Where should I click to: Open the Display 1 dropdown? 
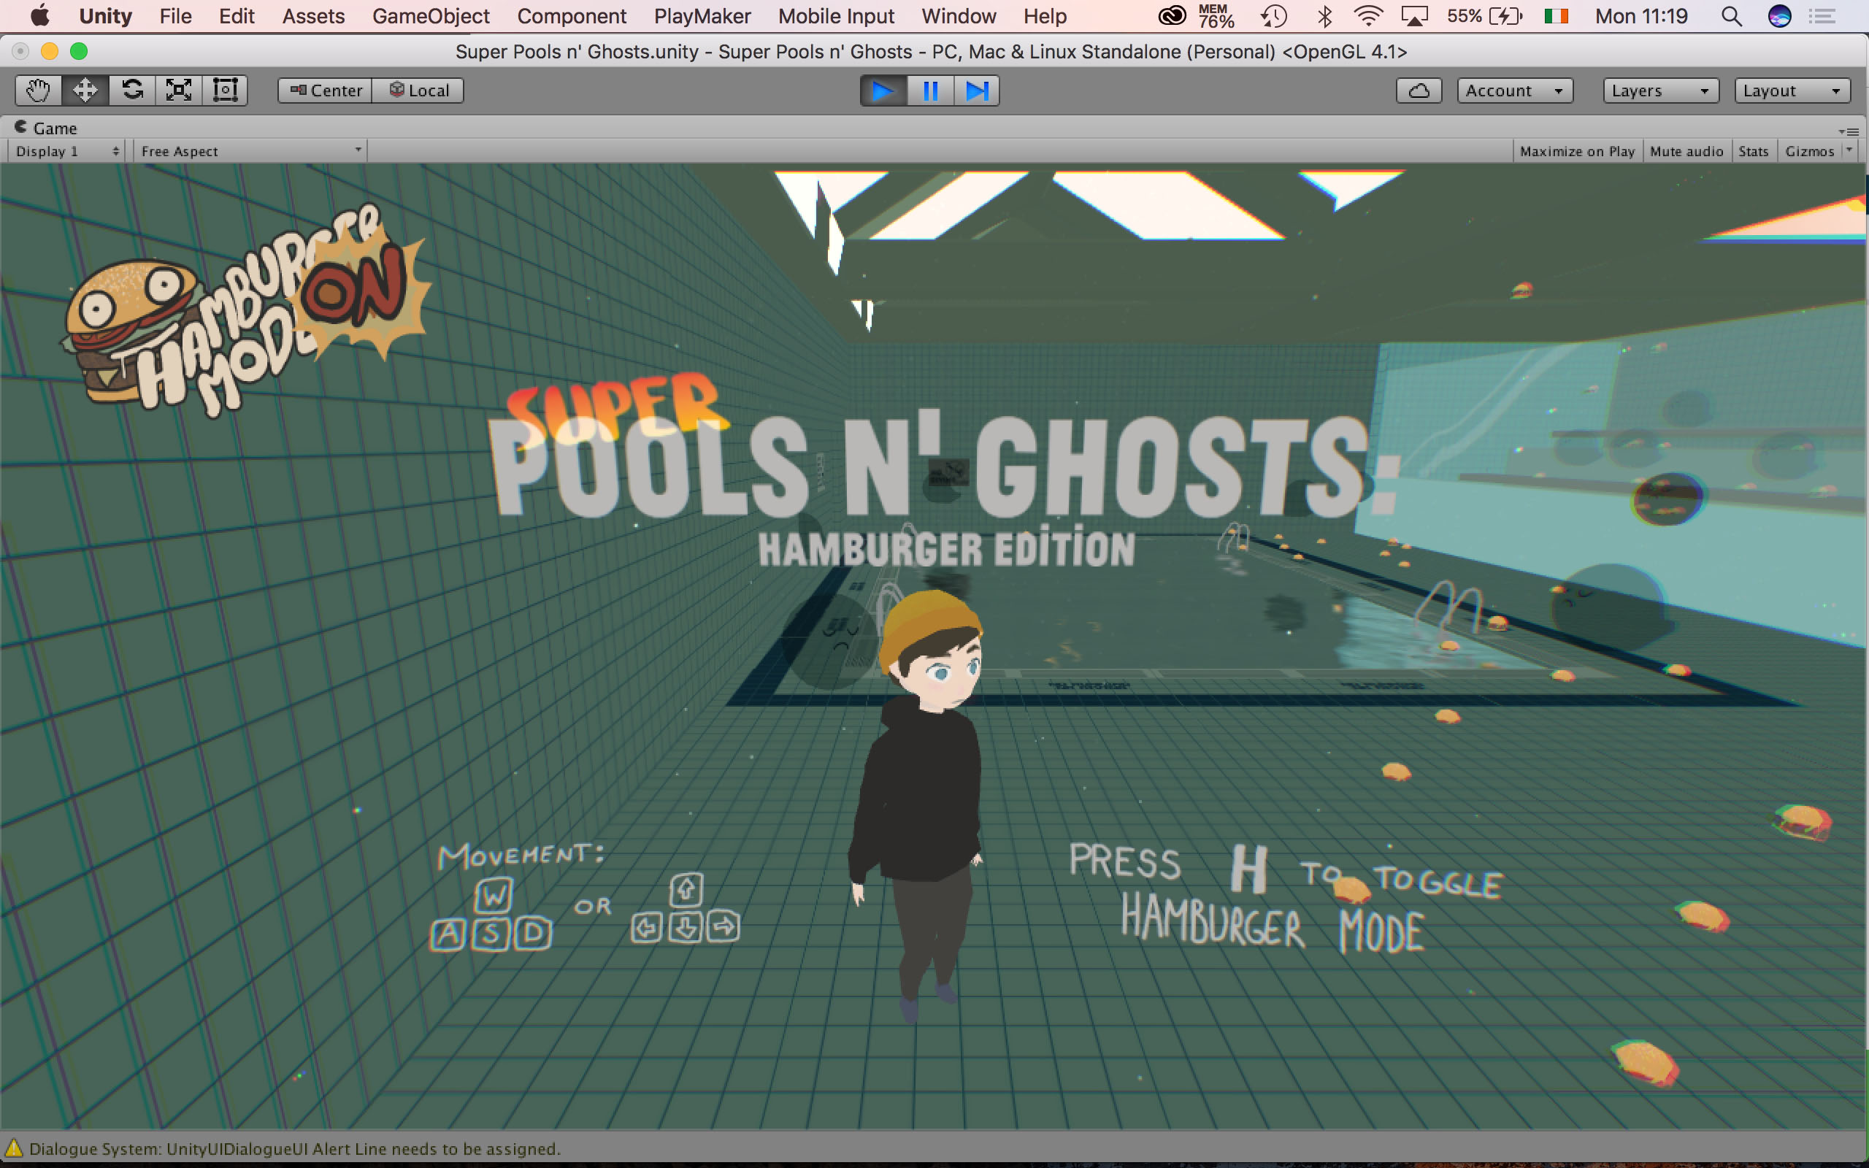pyautogui.click(x=66, y=151)
